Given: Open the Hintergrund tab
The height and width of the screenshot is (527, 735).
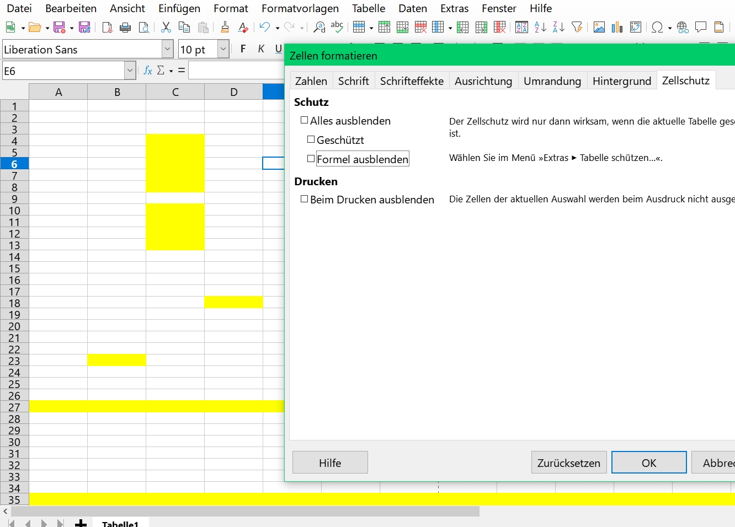Looking at the screenshot, I should click(x=622, y=81).
